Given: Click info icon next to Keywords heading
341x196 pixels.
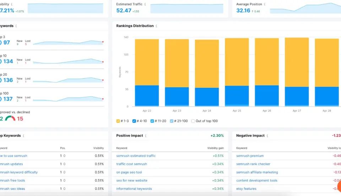Looking at the screenshot, I should (16, 26).
